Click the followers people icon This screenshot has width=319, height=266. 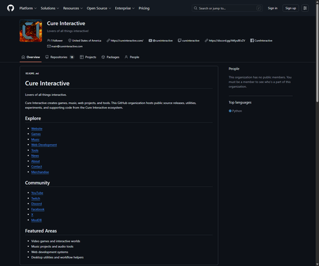[49, 40]
